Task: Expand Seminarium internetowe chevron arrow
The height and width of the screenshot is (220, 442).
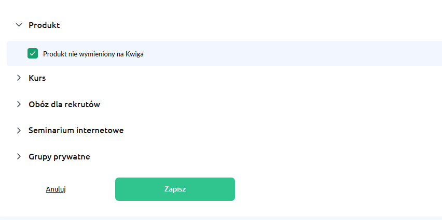Action: [x=19, y=130]
